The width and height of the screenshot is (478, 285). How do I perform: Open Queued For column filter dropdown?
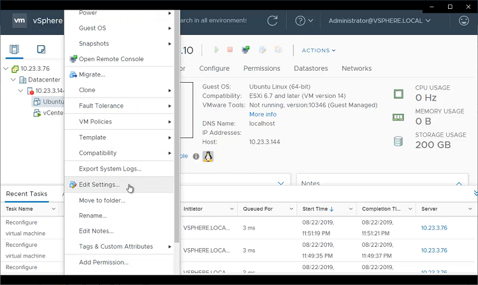[x=291, y=209]
